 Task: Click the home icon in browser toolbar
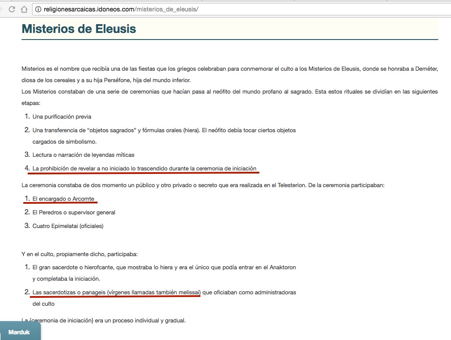pos(24,9)
